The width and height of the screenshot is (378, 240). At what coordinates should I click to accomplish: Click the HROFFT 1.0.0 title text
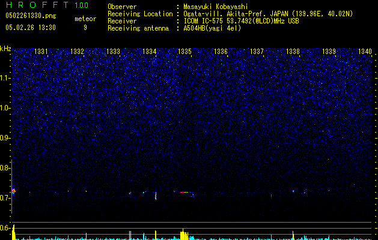click(x=47, y=5)
